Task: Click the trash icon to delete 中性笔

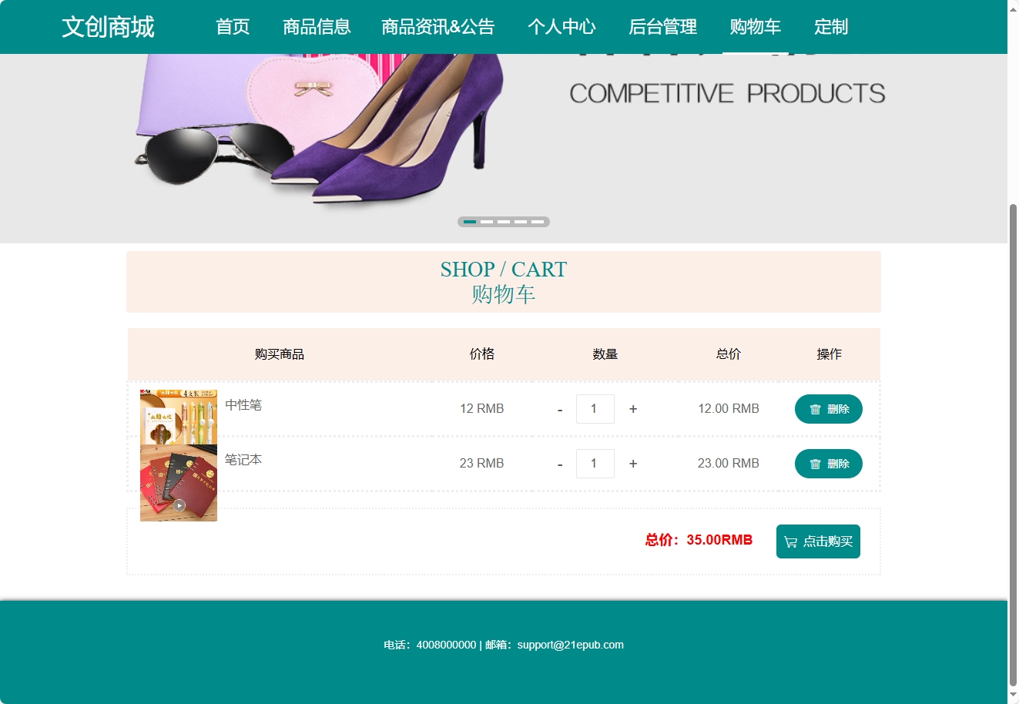Action: 816,409
